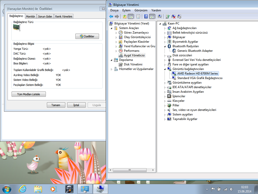Expand Performans node
Viewport: 258px width, 194px height.
[x=116, y=51]
